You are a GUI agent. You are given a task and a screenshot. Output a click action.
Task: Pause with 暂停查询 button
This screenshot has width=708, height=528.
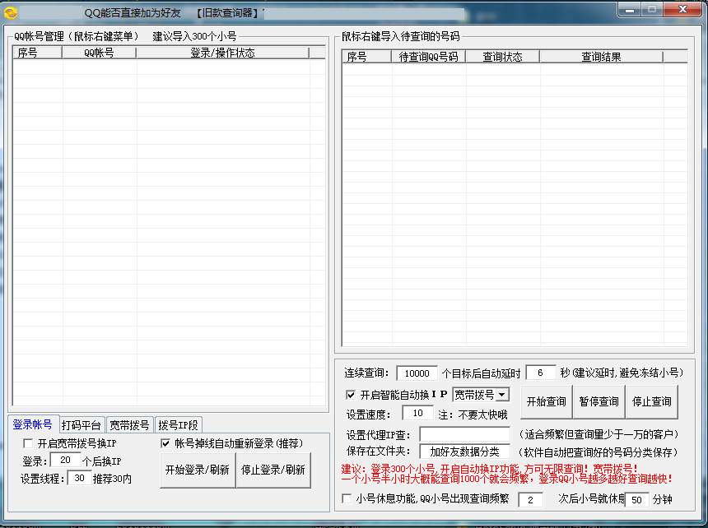pos(599,401)
